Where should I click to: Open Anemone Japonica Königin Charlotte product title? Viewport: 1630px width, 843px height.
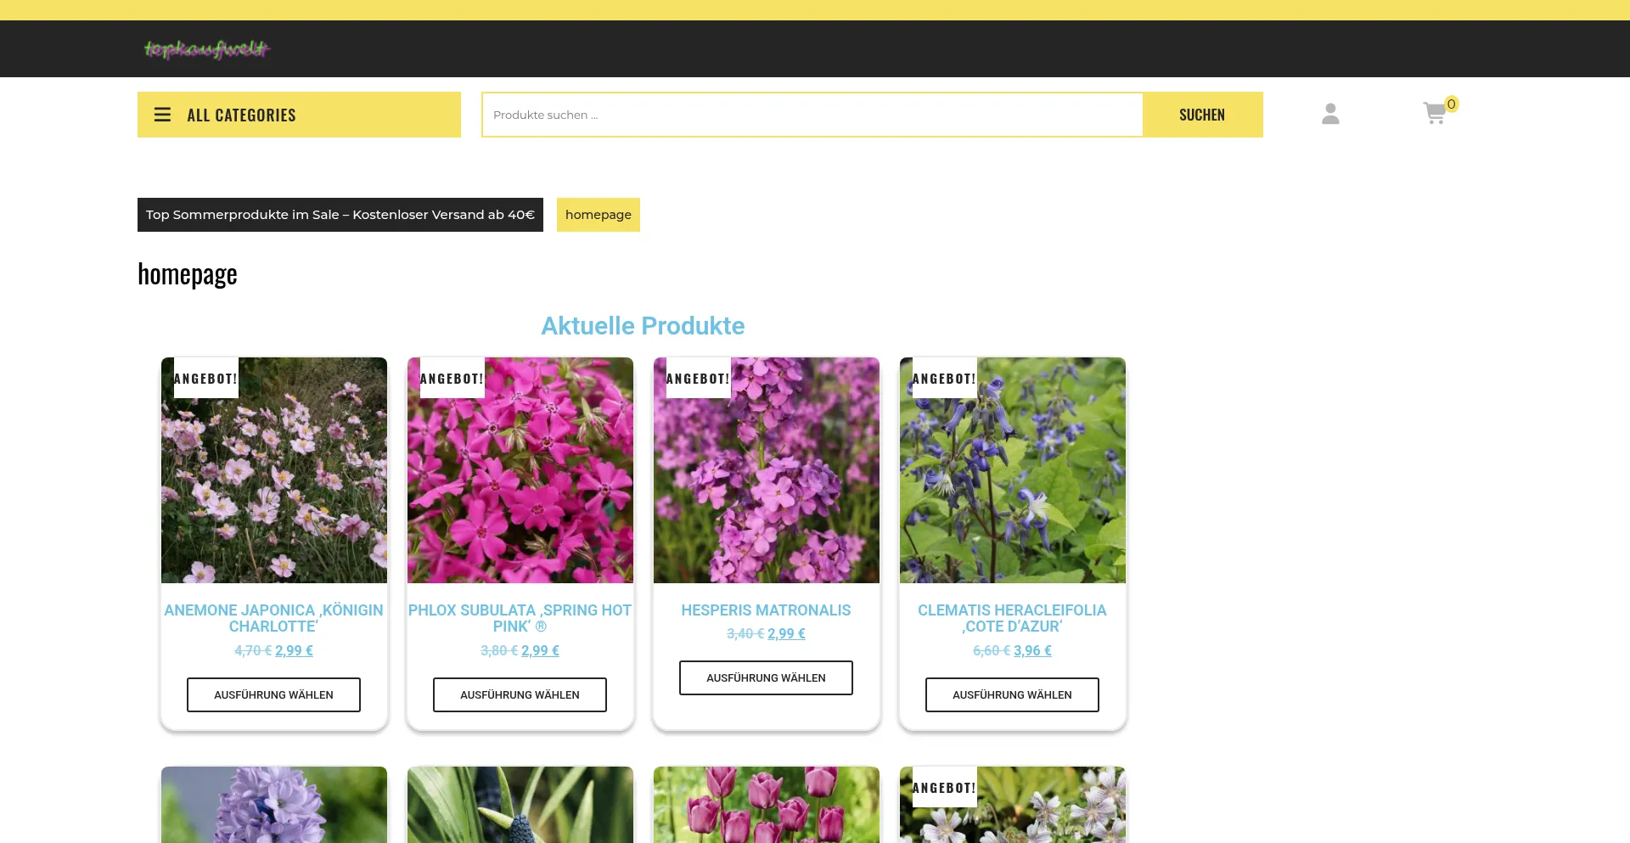pos(273,618)
